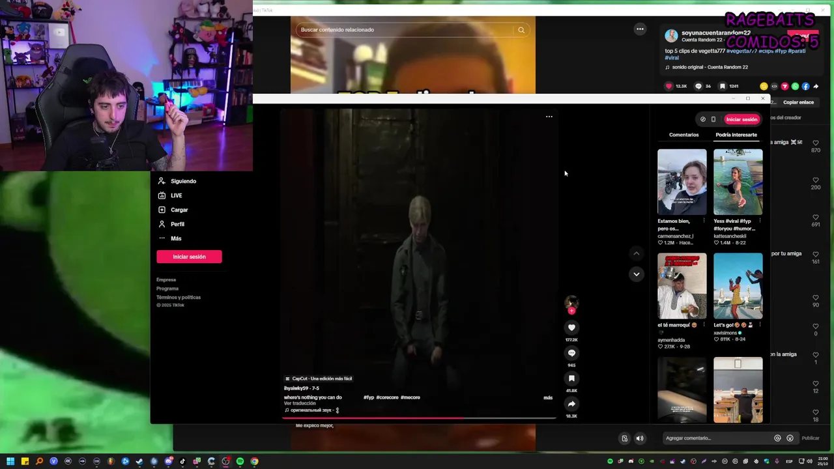Open Siguiendo in the TikTok sidebar

[177, 181]
